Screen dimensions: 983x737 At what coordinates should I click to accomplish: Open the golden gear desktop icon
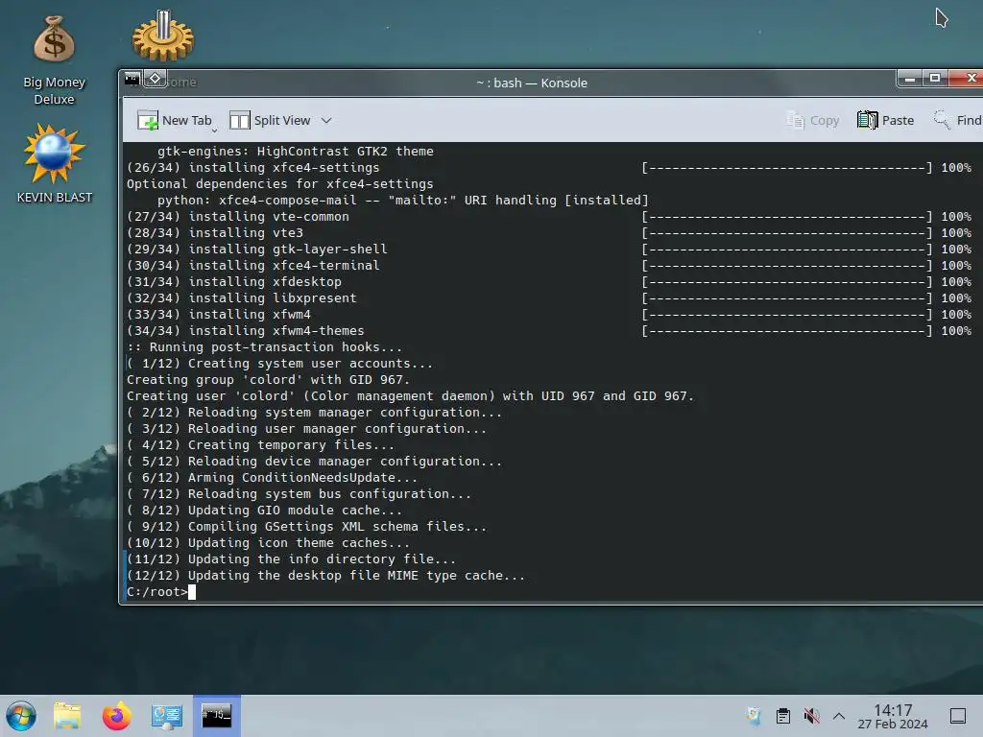tap(163, 36)
